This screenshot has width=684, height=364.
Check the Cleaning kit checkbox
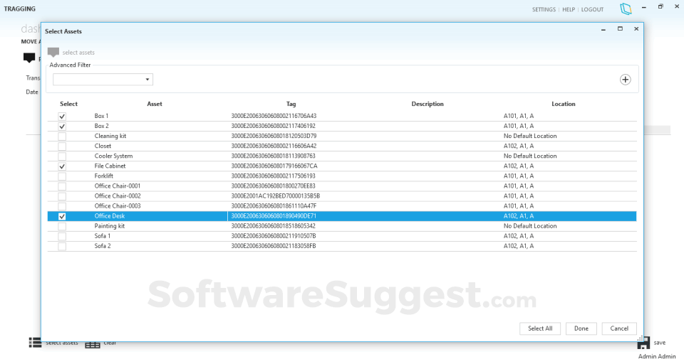pyautogui.click(x=62, y=136)
